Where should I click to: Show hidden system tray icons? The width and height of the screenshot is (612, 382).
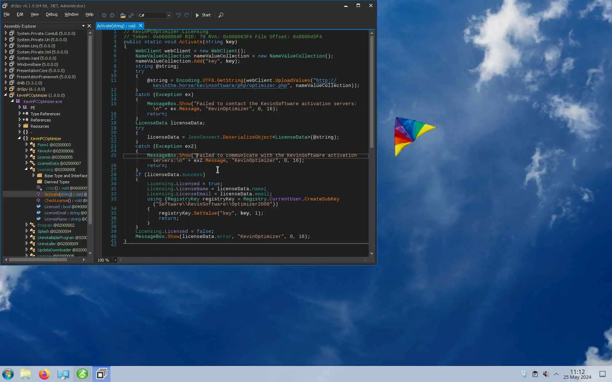[556, 374]
